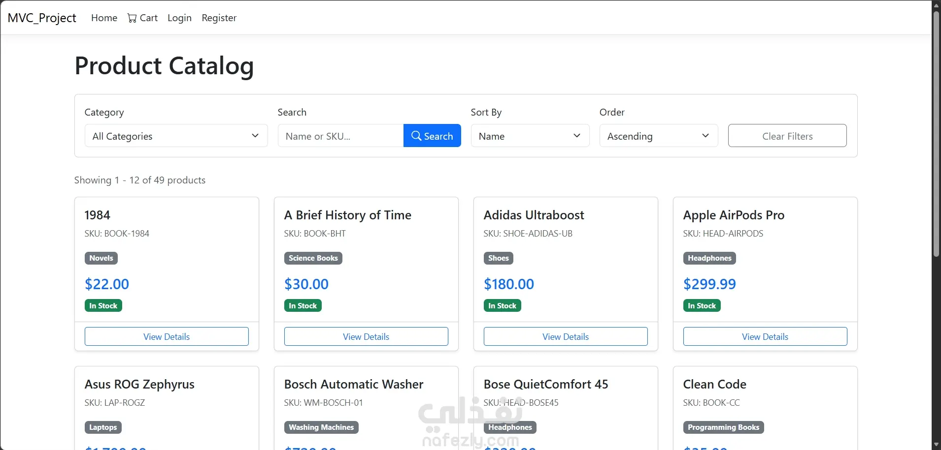The height and width of the screenshot is (450, 941).
Task: Click the Novels category badge
Action: 101,258
